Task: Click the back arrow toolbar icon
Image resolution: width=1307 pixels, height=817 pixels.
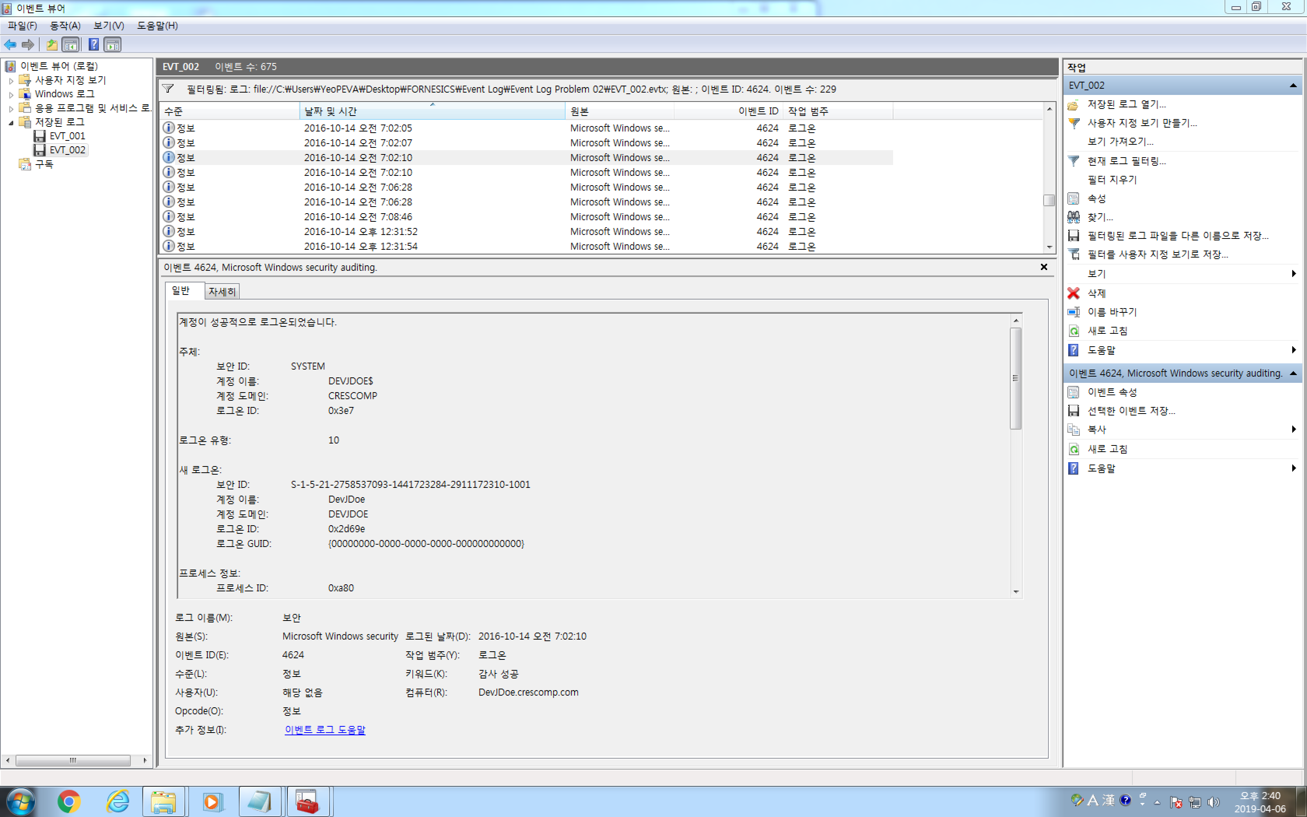Action: [10, 45]
